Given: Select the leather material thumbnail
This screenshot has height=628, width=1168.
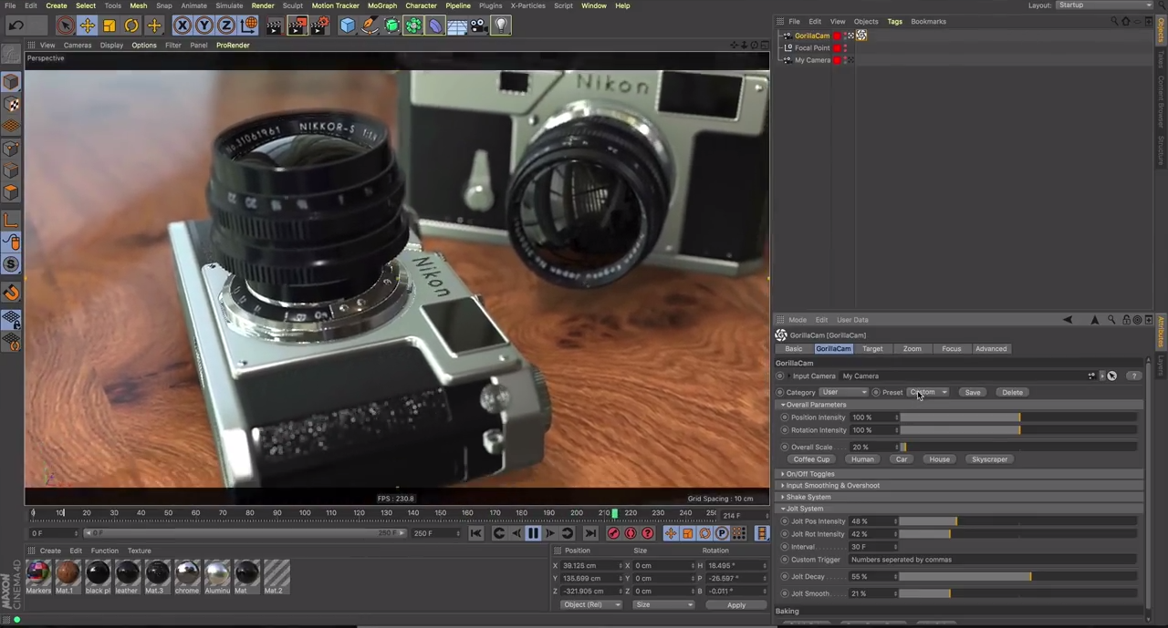Looking at the screenshot, I should [x=127, y=573].
